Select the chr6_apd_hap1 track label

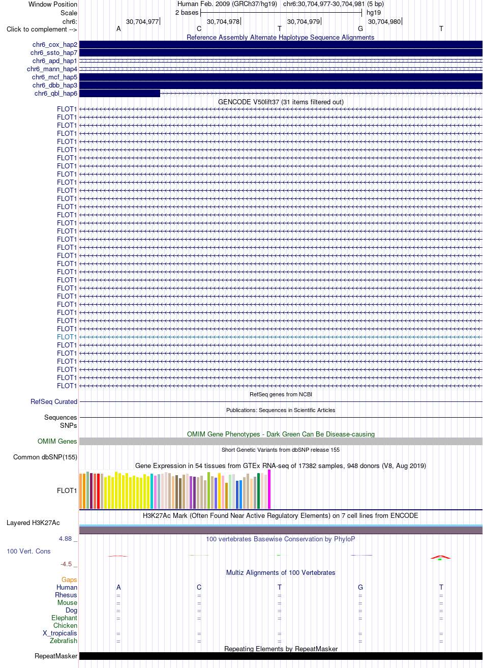(x=55, y=61)
